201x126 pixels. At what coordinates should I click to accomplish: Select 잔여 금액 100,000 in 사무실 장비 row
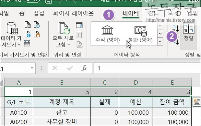172,122
